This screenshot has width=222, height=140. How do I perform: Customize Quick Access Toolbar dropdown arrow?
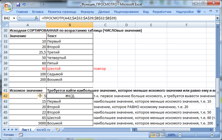tap(44, 4)
